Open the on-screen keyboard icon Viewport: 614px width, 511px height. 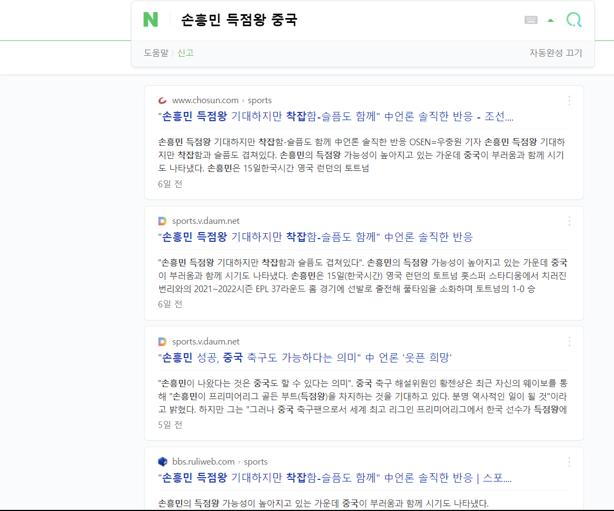(530, 20)
